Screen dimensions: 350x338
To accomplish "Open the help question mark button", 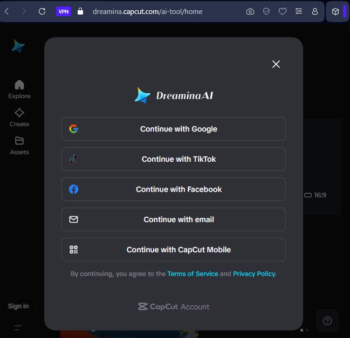I will (327, 321).
